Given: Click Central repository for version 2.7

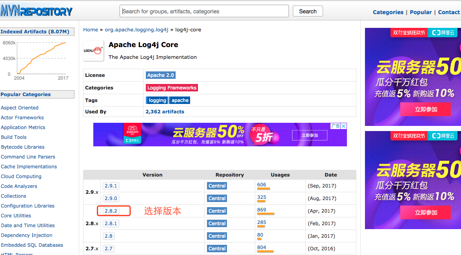Looking at the screenshot, I should [x=217, y=249].
